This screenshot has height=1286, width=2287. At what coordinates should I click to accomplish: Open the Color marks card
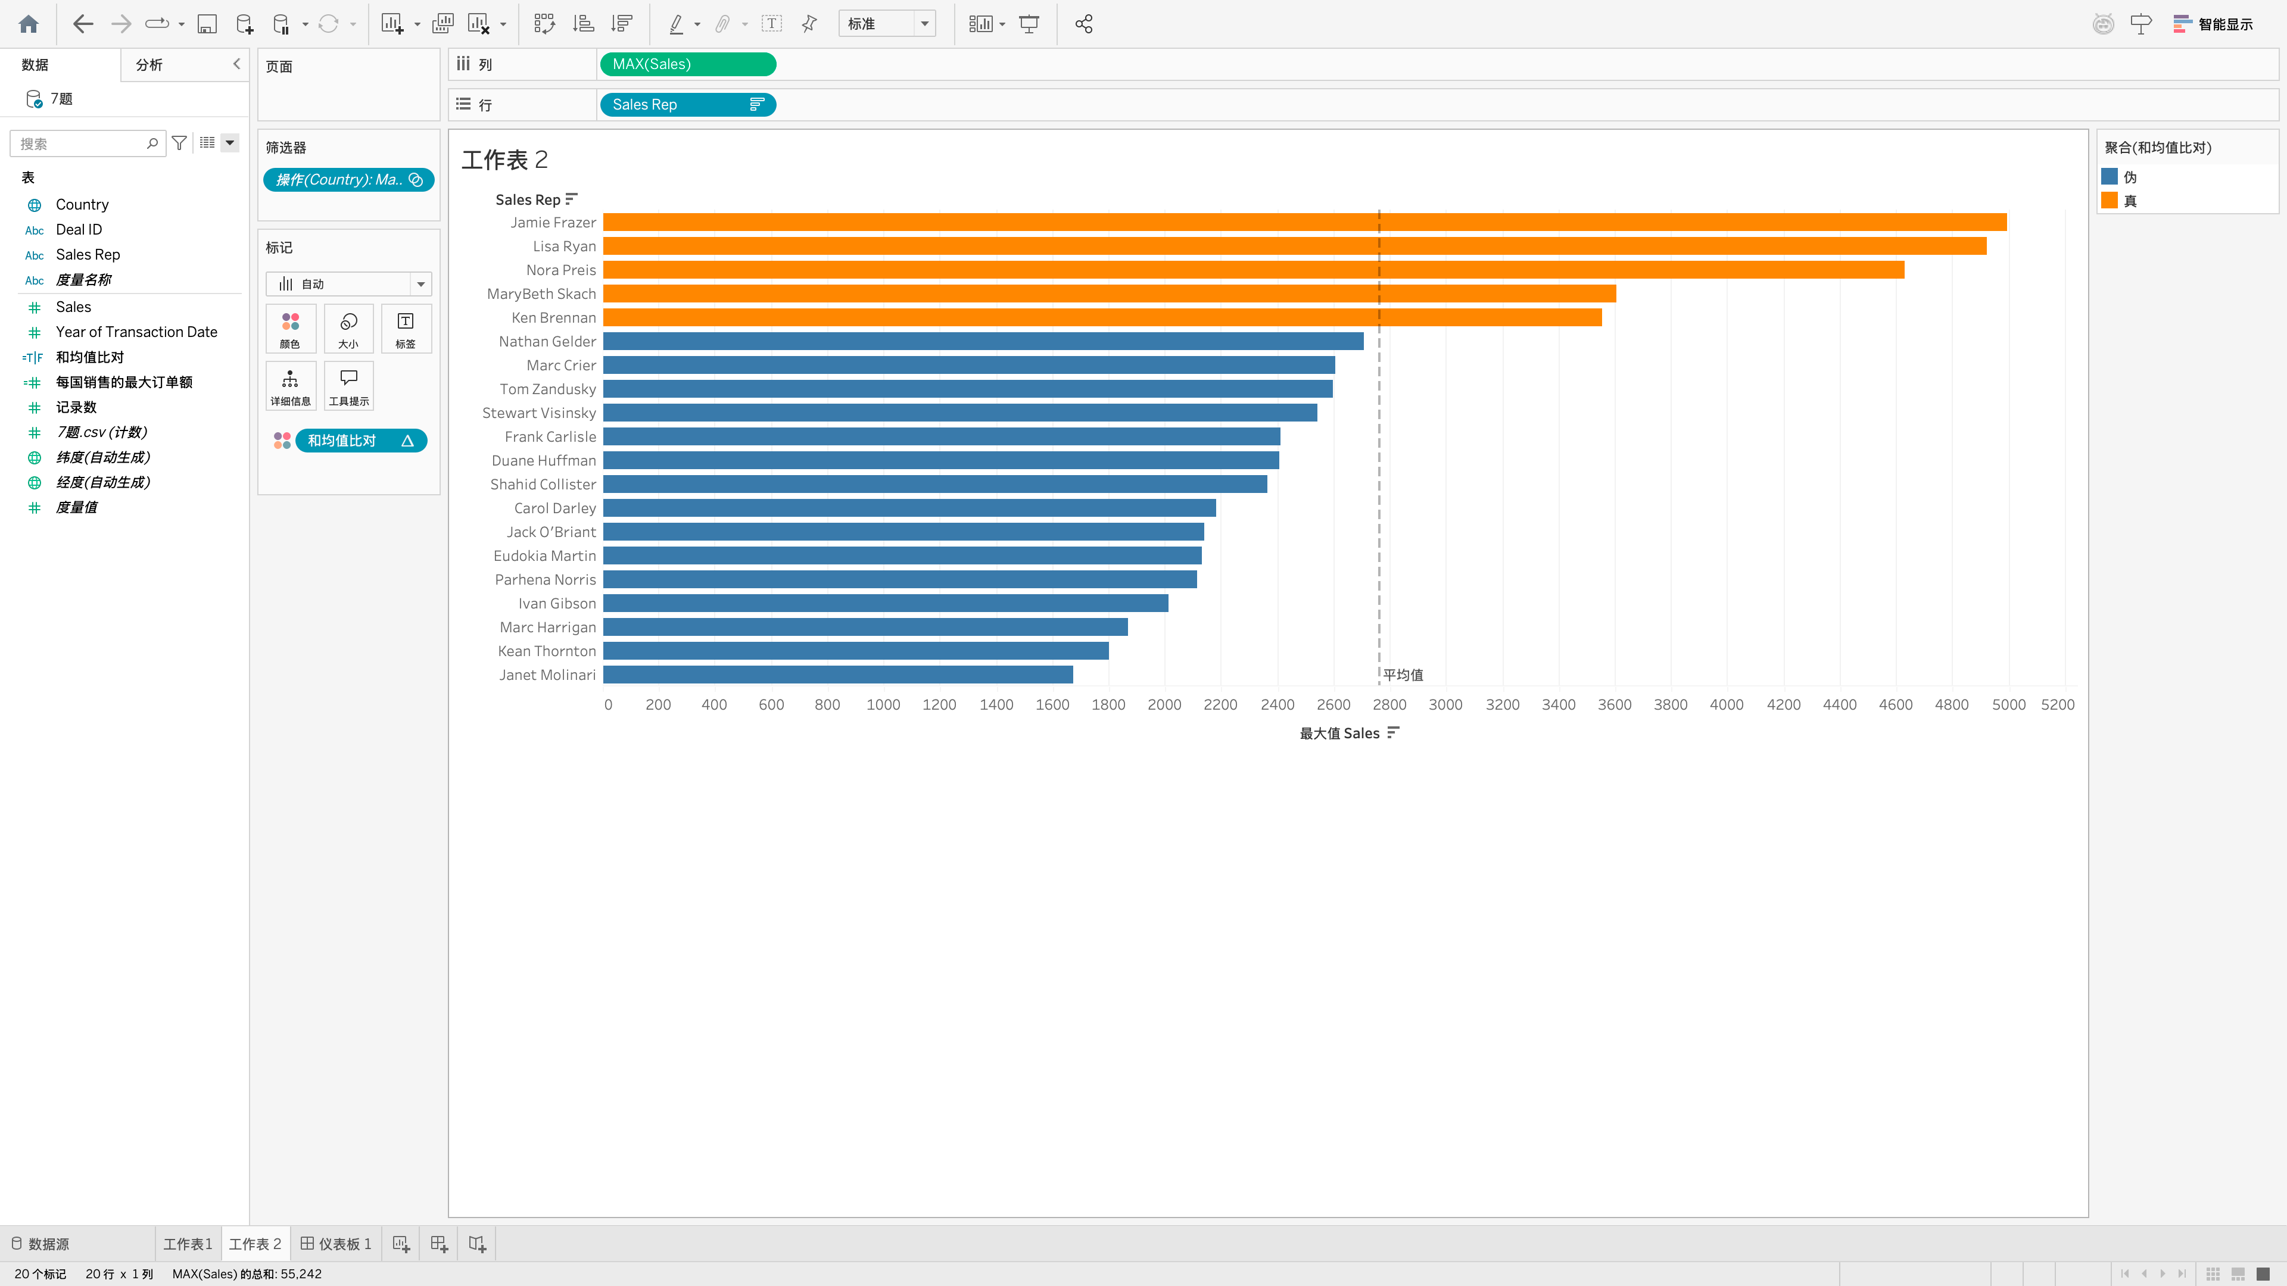(x=290, y=329)
